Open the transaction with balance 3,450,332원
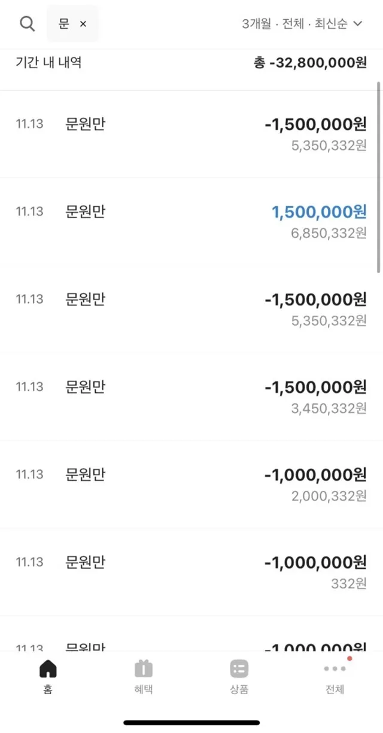This screenshot has height=733, width=383. [191, 397]
